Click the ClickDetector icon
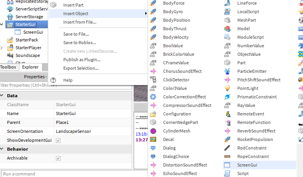The image size is (303, 177). tap(153, 80)
